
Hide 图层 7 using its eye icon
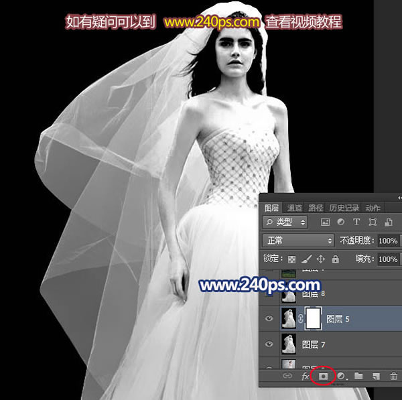click(269, 344)
